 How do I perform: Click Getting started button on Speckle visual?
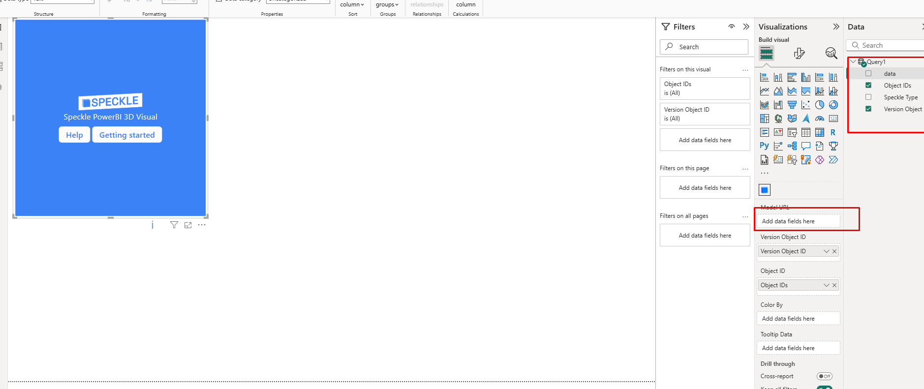tap(127, 135)
